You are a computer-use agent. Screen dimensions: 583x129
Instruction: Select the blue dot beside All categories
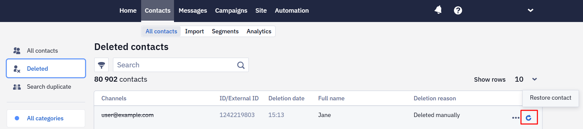[x=17, y=118]
